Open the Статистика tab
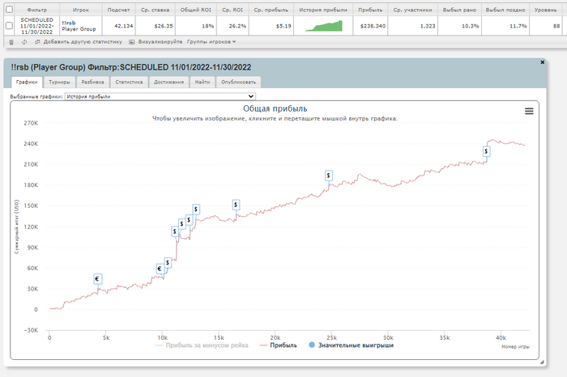Viewport: 567px width, 377px height. click(x=129, y=82)
